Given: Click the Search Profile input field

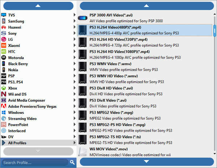Looking at the screenshot, I should tap(35, 163).
